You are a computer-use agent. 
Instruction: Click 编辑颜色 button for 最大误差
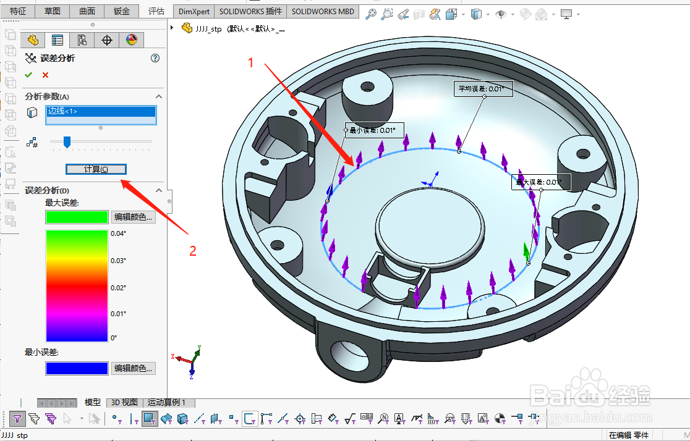[x=134, y=217]
